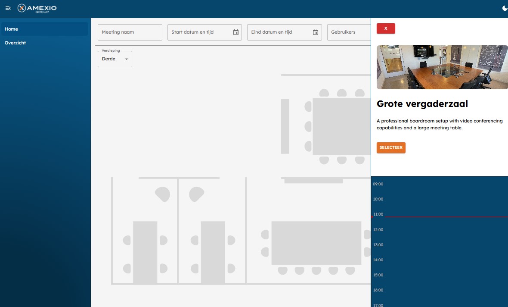Select the 09:00 time slot label
508x307 pixels.
pyautogui.click(x=378, y=184)
